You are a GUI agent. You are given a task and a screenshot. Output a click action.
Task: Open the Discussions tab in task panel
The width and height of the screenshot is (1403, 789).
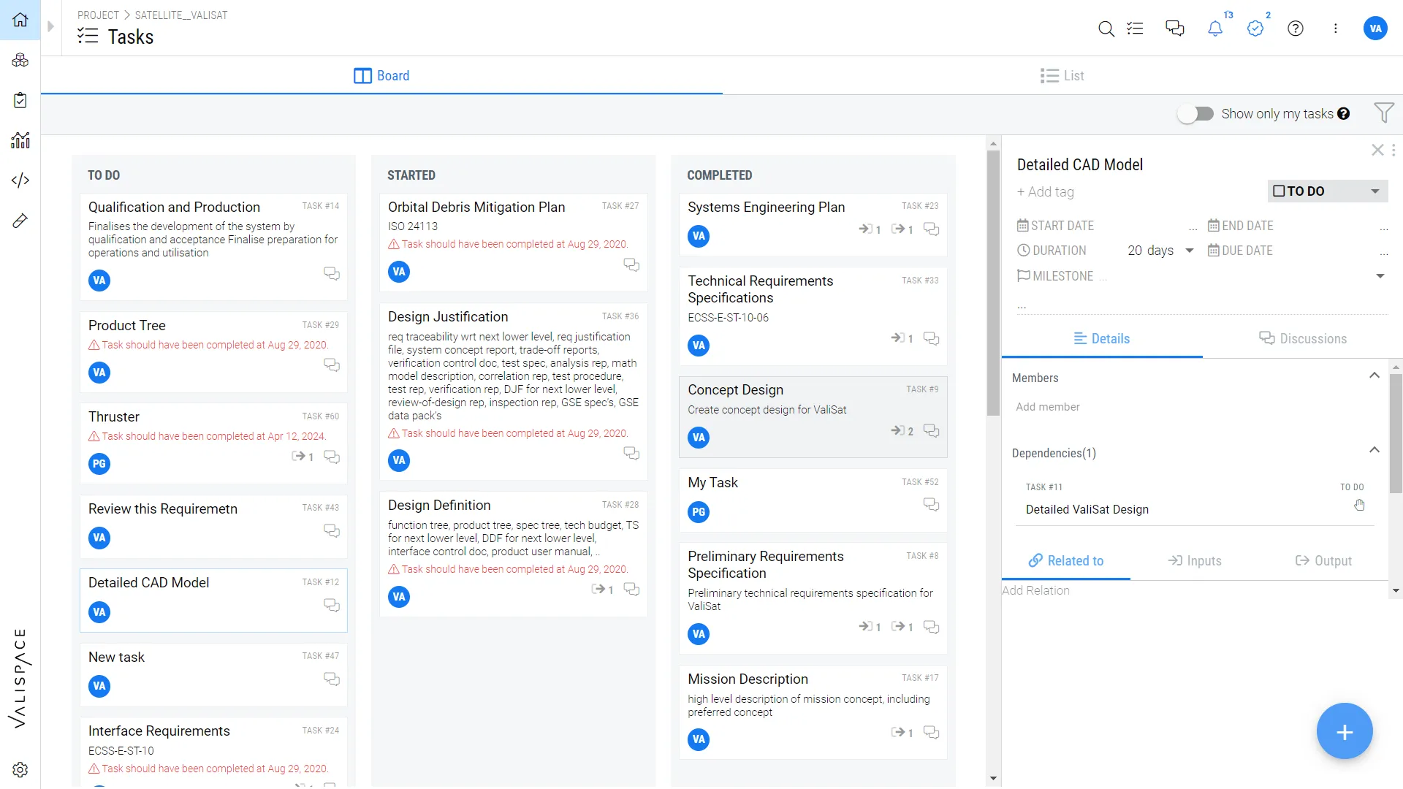pyautogui.click(x=1302, y=338)
